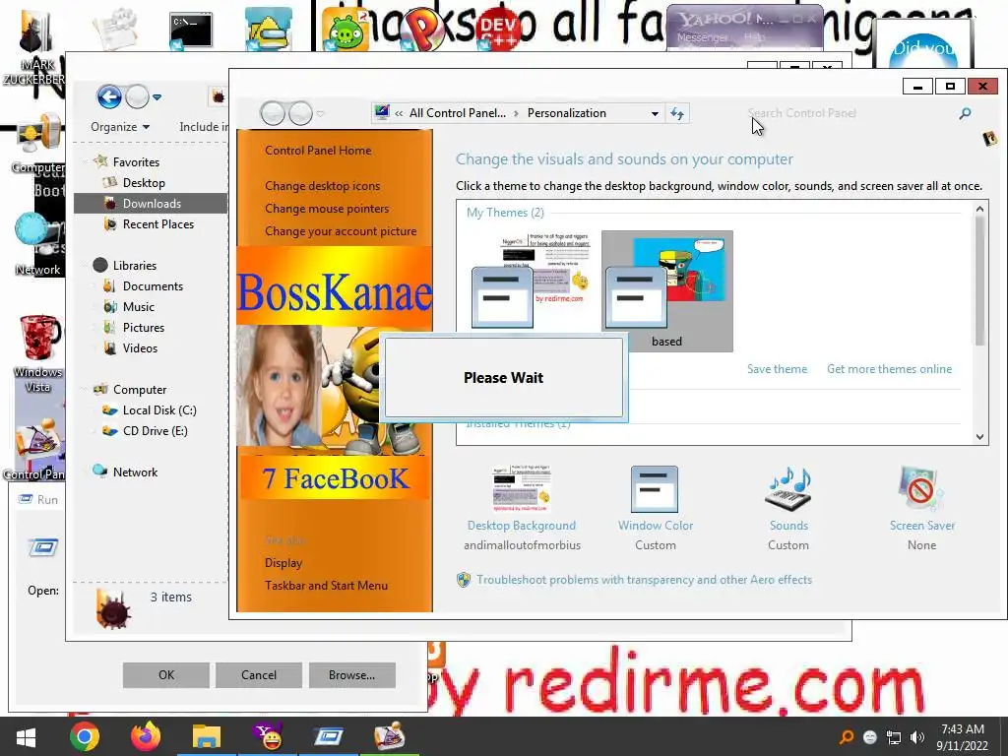Open Google Chrome from the taskbar
1008x756 pixels.
coord(85,736)
